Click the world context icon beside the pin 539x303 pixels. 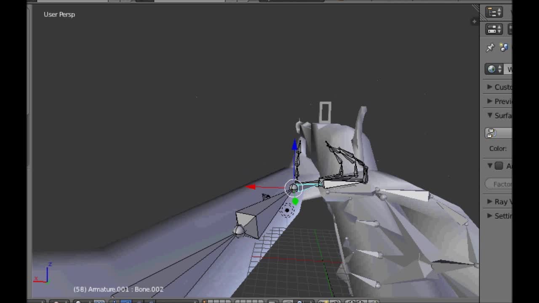[504, 48]
